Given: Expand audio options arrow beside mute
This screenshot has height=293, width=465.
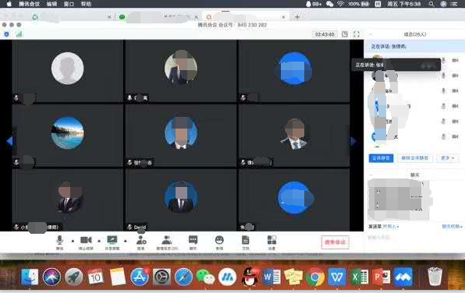Looking at the screenshot, I should coord(73,241).
